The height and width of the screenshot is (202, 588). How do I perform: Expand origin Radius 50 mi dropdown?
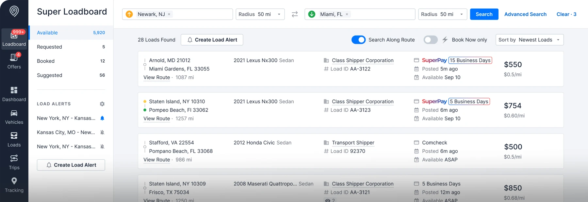[260, 14]
